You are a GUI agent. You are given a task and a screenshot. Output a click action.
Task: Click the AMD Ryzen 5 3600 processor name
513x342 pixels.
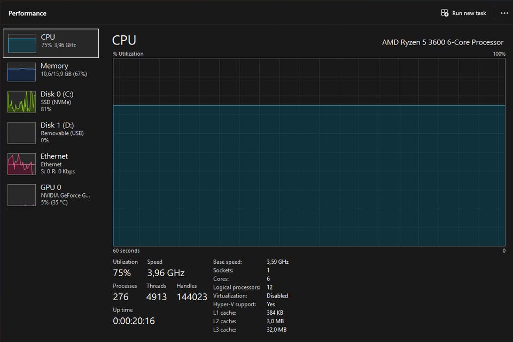442,42
